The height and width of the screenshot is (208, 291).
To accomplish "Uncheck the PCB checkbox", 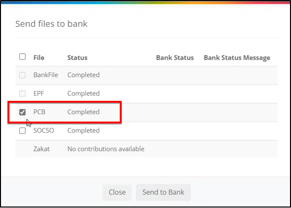I will (22, 112).
